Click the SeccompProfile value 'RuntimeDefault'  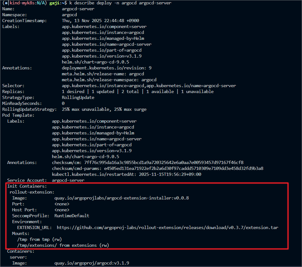72,216
